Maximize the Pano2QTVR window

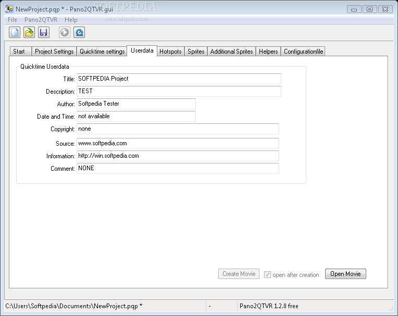pyautogui.click(x=369, y=9)
